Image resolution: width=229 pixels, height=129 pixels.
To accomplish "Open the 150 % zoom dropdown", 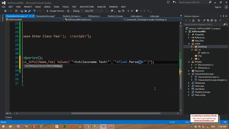I will 14,113.
